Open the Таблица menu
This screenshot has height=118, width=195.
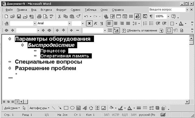click(x=91, y=10)
